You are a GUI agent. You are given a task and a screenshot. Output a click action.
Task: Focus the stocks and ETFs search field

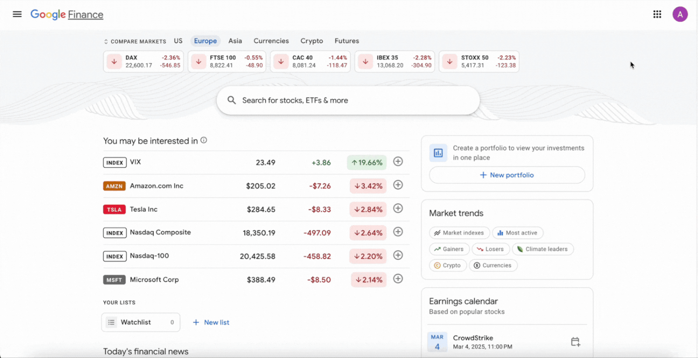(348, 100)
